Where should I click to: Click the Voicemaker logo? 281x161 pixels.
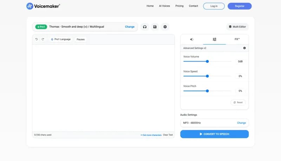[x=43, y=6]
